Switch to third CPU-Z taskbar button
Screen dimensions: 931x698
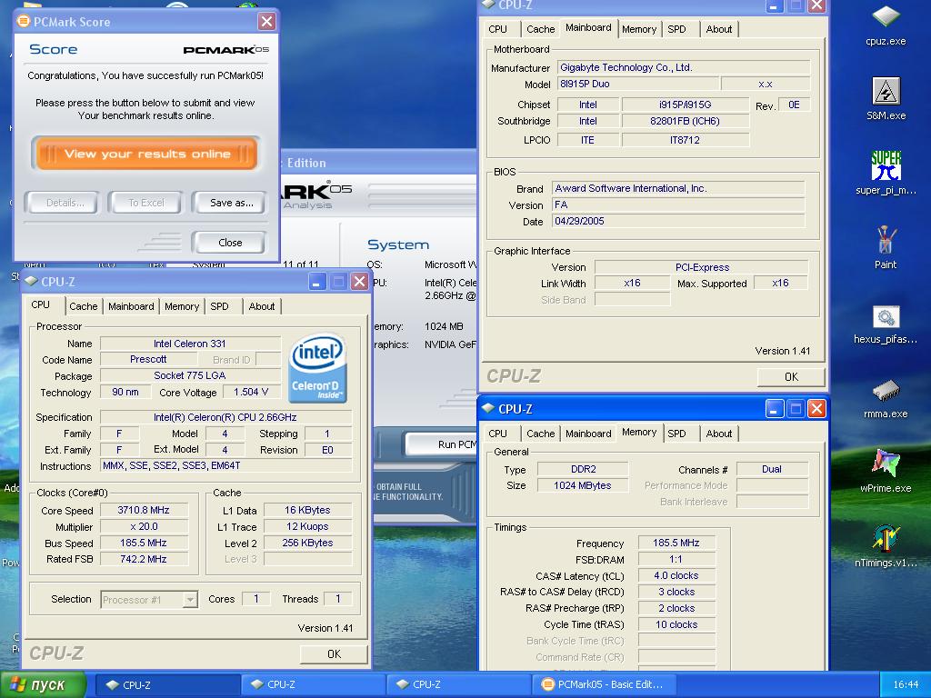(458, 684)
